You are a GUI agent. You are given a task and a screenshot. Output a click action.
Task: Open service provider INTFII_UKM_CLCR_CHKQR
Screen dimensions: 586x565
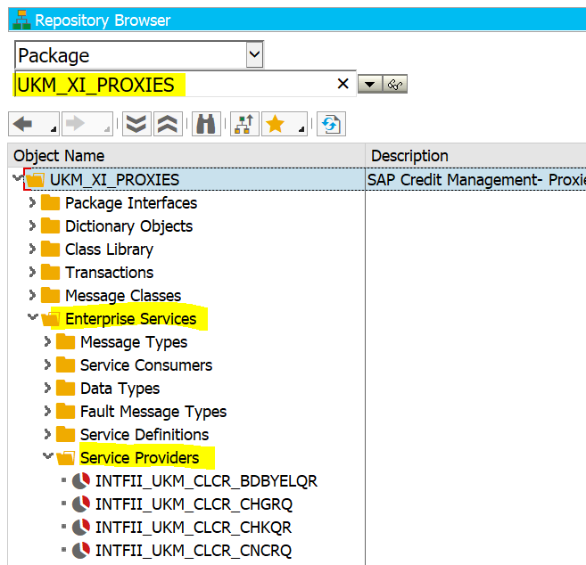[194, 528]
